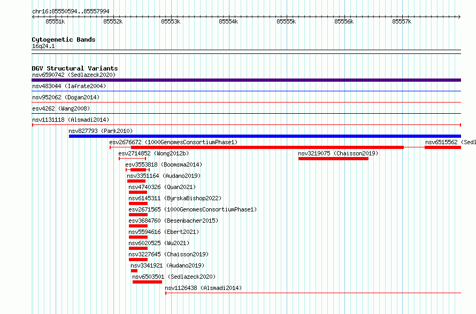Select the nsv6590742 purple variant bar
Image resolution: width=476 pixels, height=314 pixels.
[246, 80]
